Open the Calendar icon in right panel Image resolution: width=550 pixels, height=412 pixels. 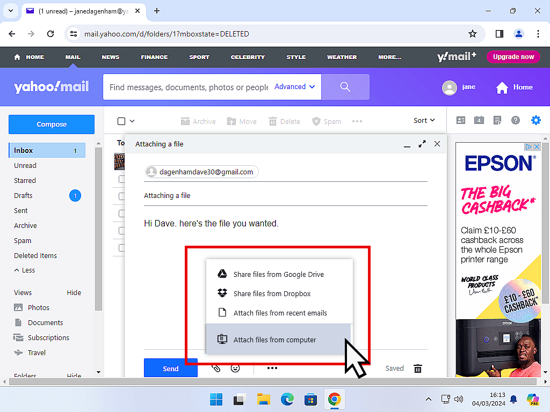tap(479, 121)
